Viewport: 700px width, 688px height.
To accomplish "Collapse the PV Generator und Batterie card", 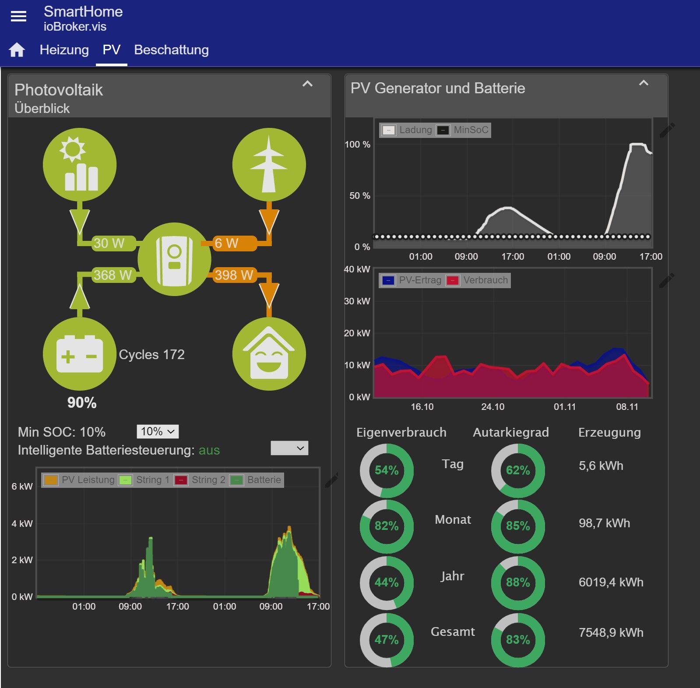I will [644, 83].
